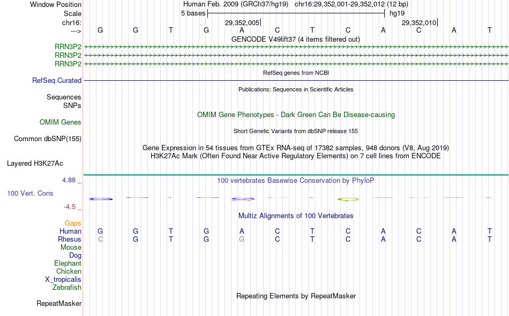Click the dark blue RefSeq Curated gene line
Viewport: 509px width, 316px height.
click(x=296, y=80)
